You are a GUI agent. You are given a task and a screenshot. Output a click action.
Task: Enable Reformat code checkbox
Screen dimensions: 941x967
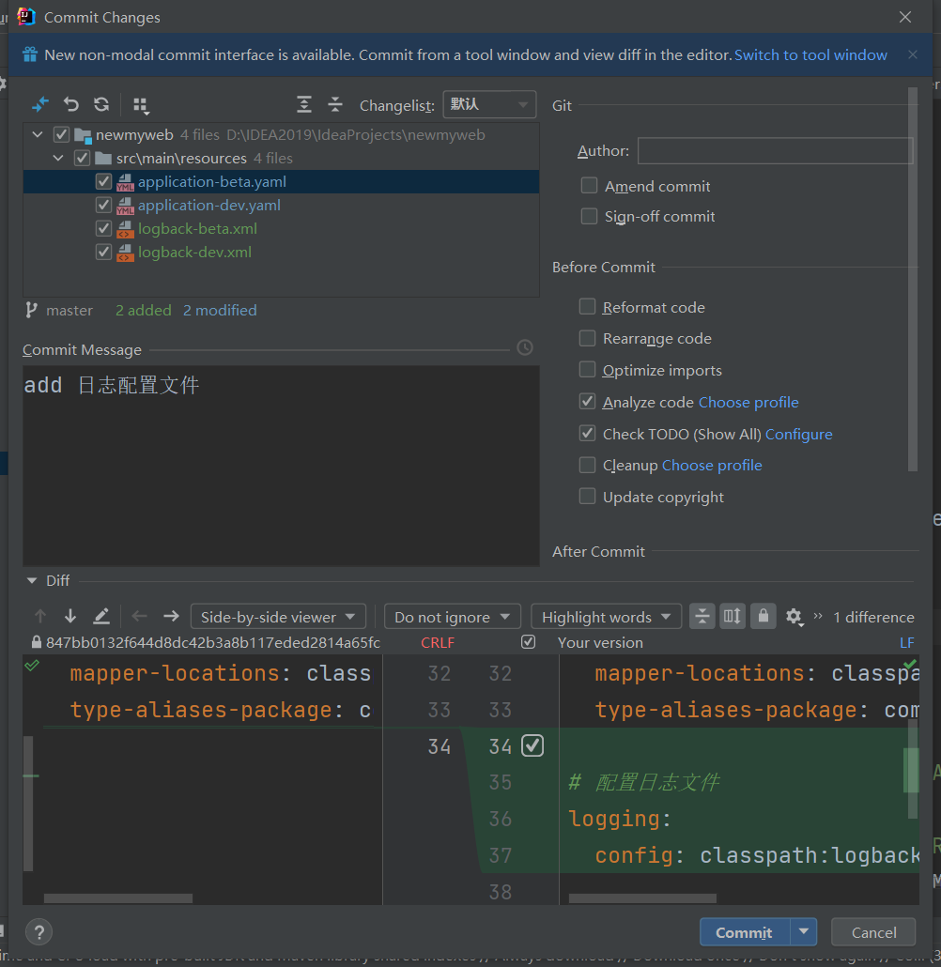click(x=588, y=307)
